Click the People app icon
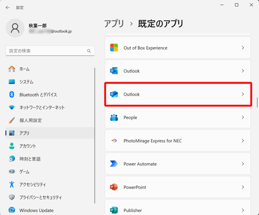The width and height of the screenshot is (259, 215). pos(114,118)
